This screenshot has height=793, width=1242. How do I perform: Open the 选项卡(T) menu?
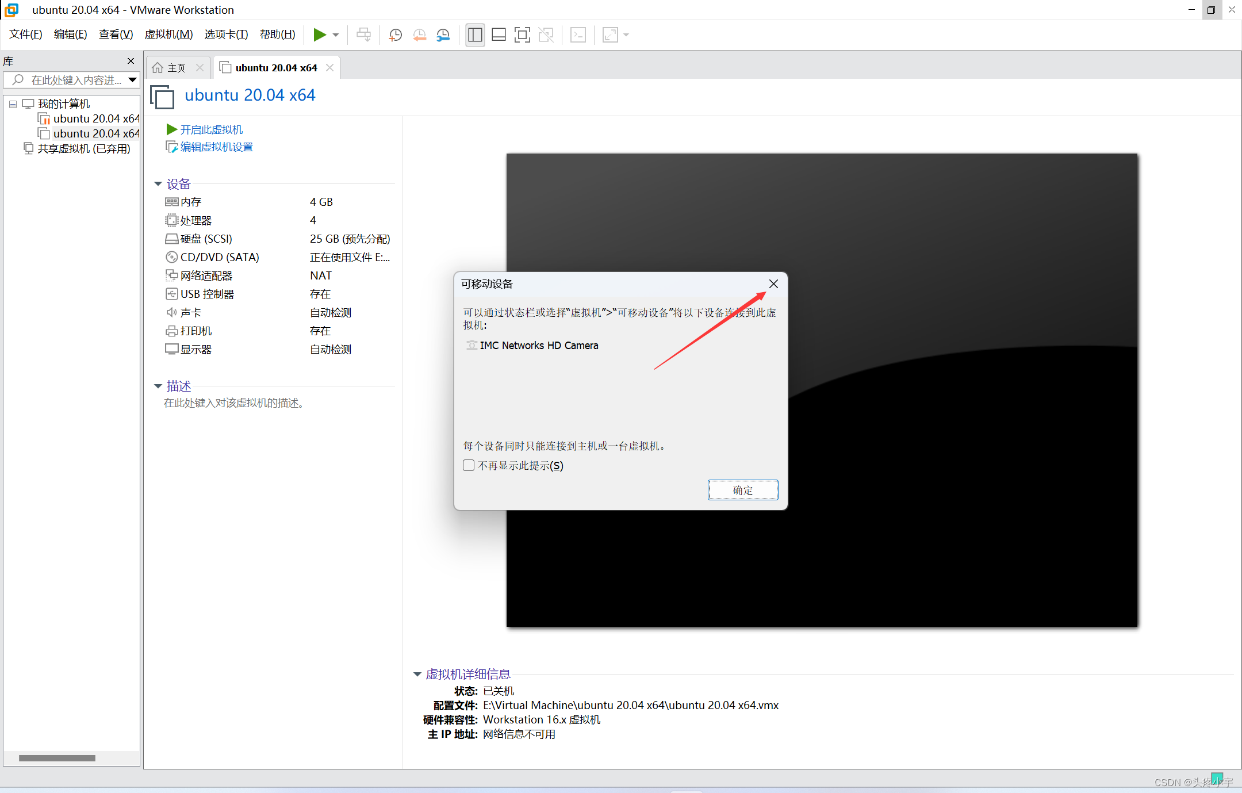pyautogui.click(x=226, y=35)
